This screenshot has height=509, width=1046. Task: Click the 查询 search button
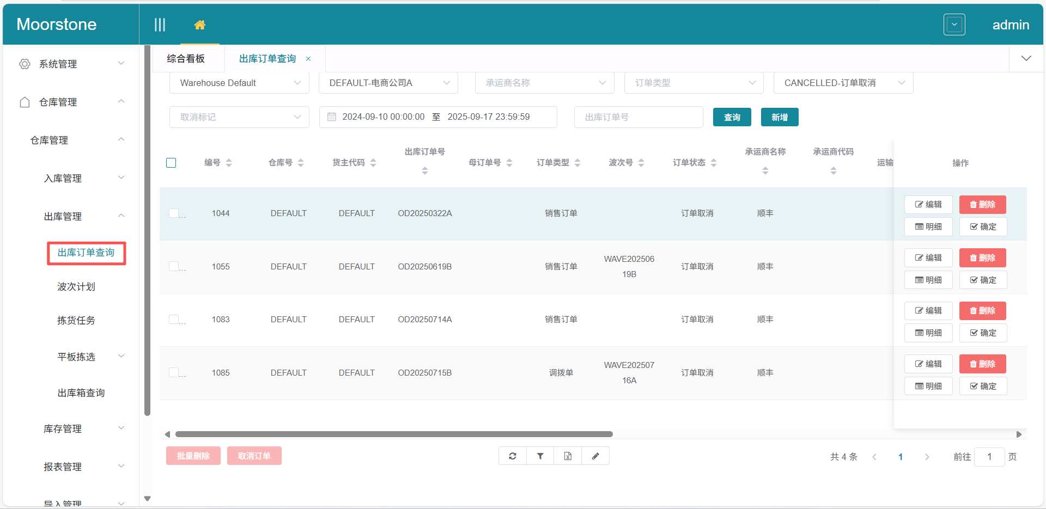[x=732, y=116]
